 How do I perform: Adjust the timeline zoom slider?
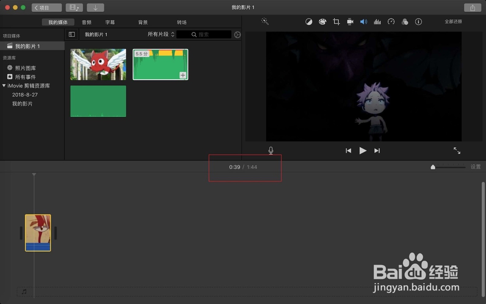[x=433, y=167]
